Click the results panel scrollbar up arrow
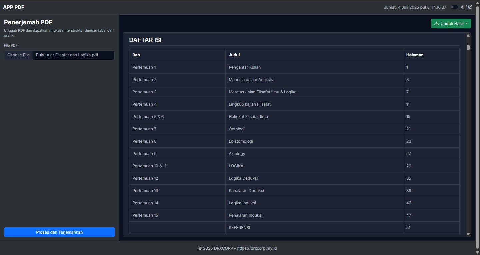Screen dimensions: 480x255 [x=468, y=35]
